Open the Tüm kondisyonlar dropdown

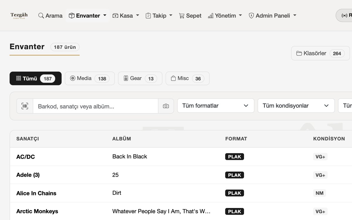[296, 106]
